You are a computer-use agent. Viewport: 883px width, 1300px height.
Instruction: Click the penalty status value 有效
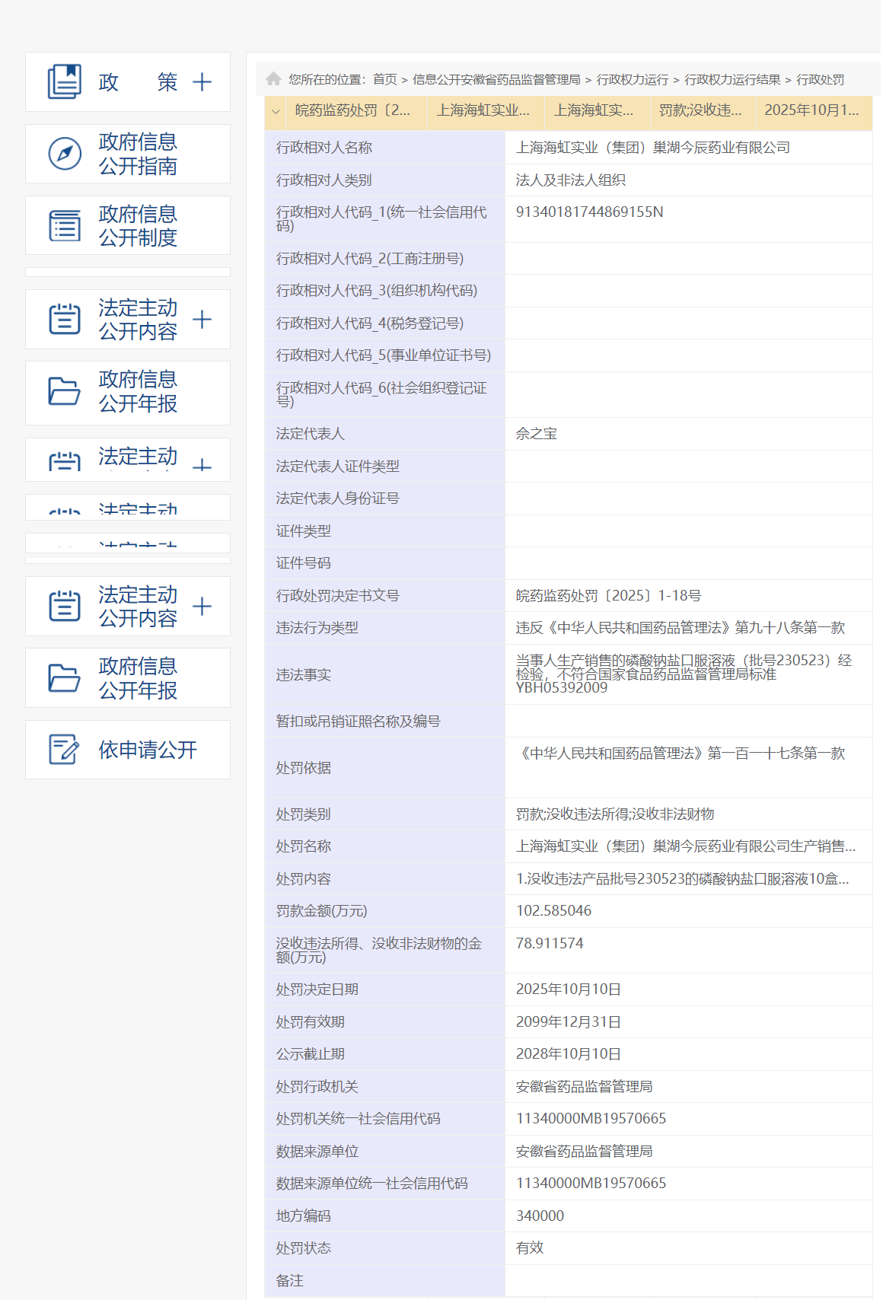530,1248
